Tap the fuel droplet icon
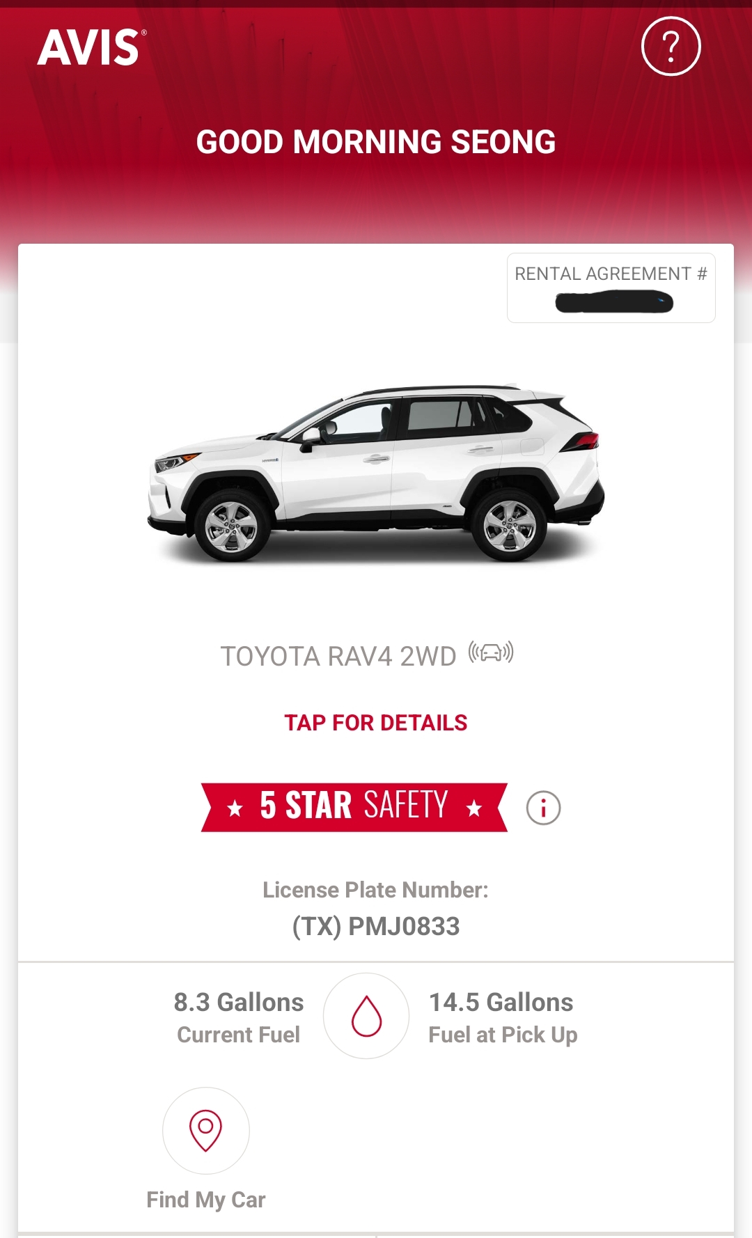Viewport: 752px width, 1238px height. [366, 1016]
